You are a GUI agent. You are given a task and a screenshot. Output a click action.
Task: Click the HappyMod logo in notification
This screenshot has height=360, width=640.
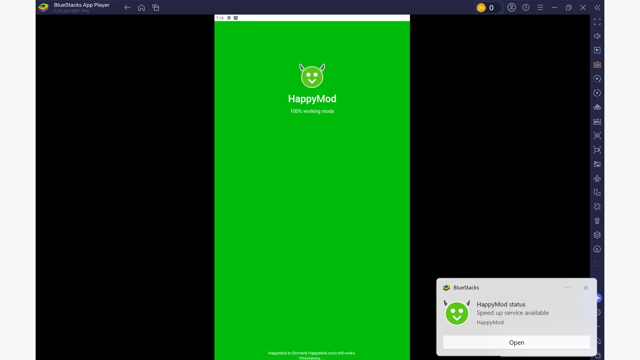457,312
